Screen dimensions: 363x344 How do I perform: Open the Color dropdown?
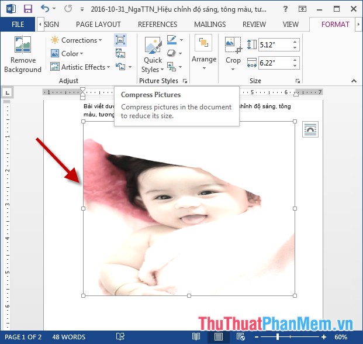[67, 53]
